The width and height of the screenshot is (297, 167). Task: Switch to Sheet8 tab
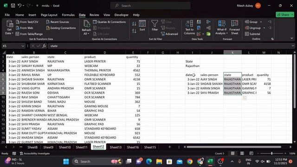coord(32,147)
